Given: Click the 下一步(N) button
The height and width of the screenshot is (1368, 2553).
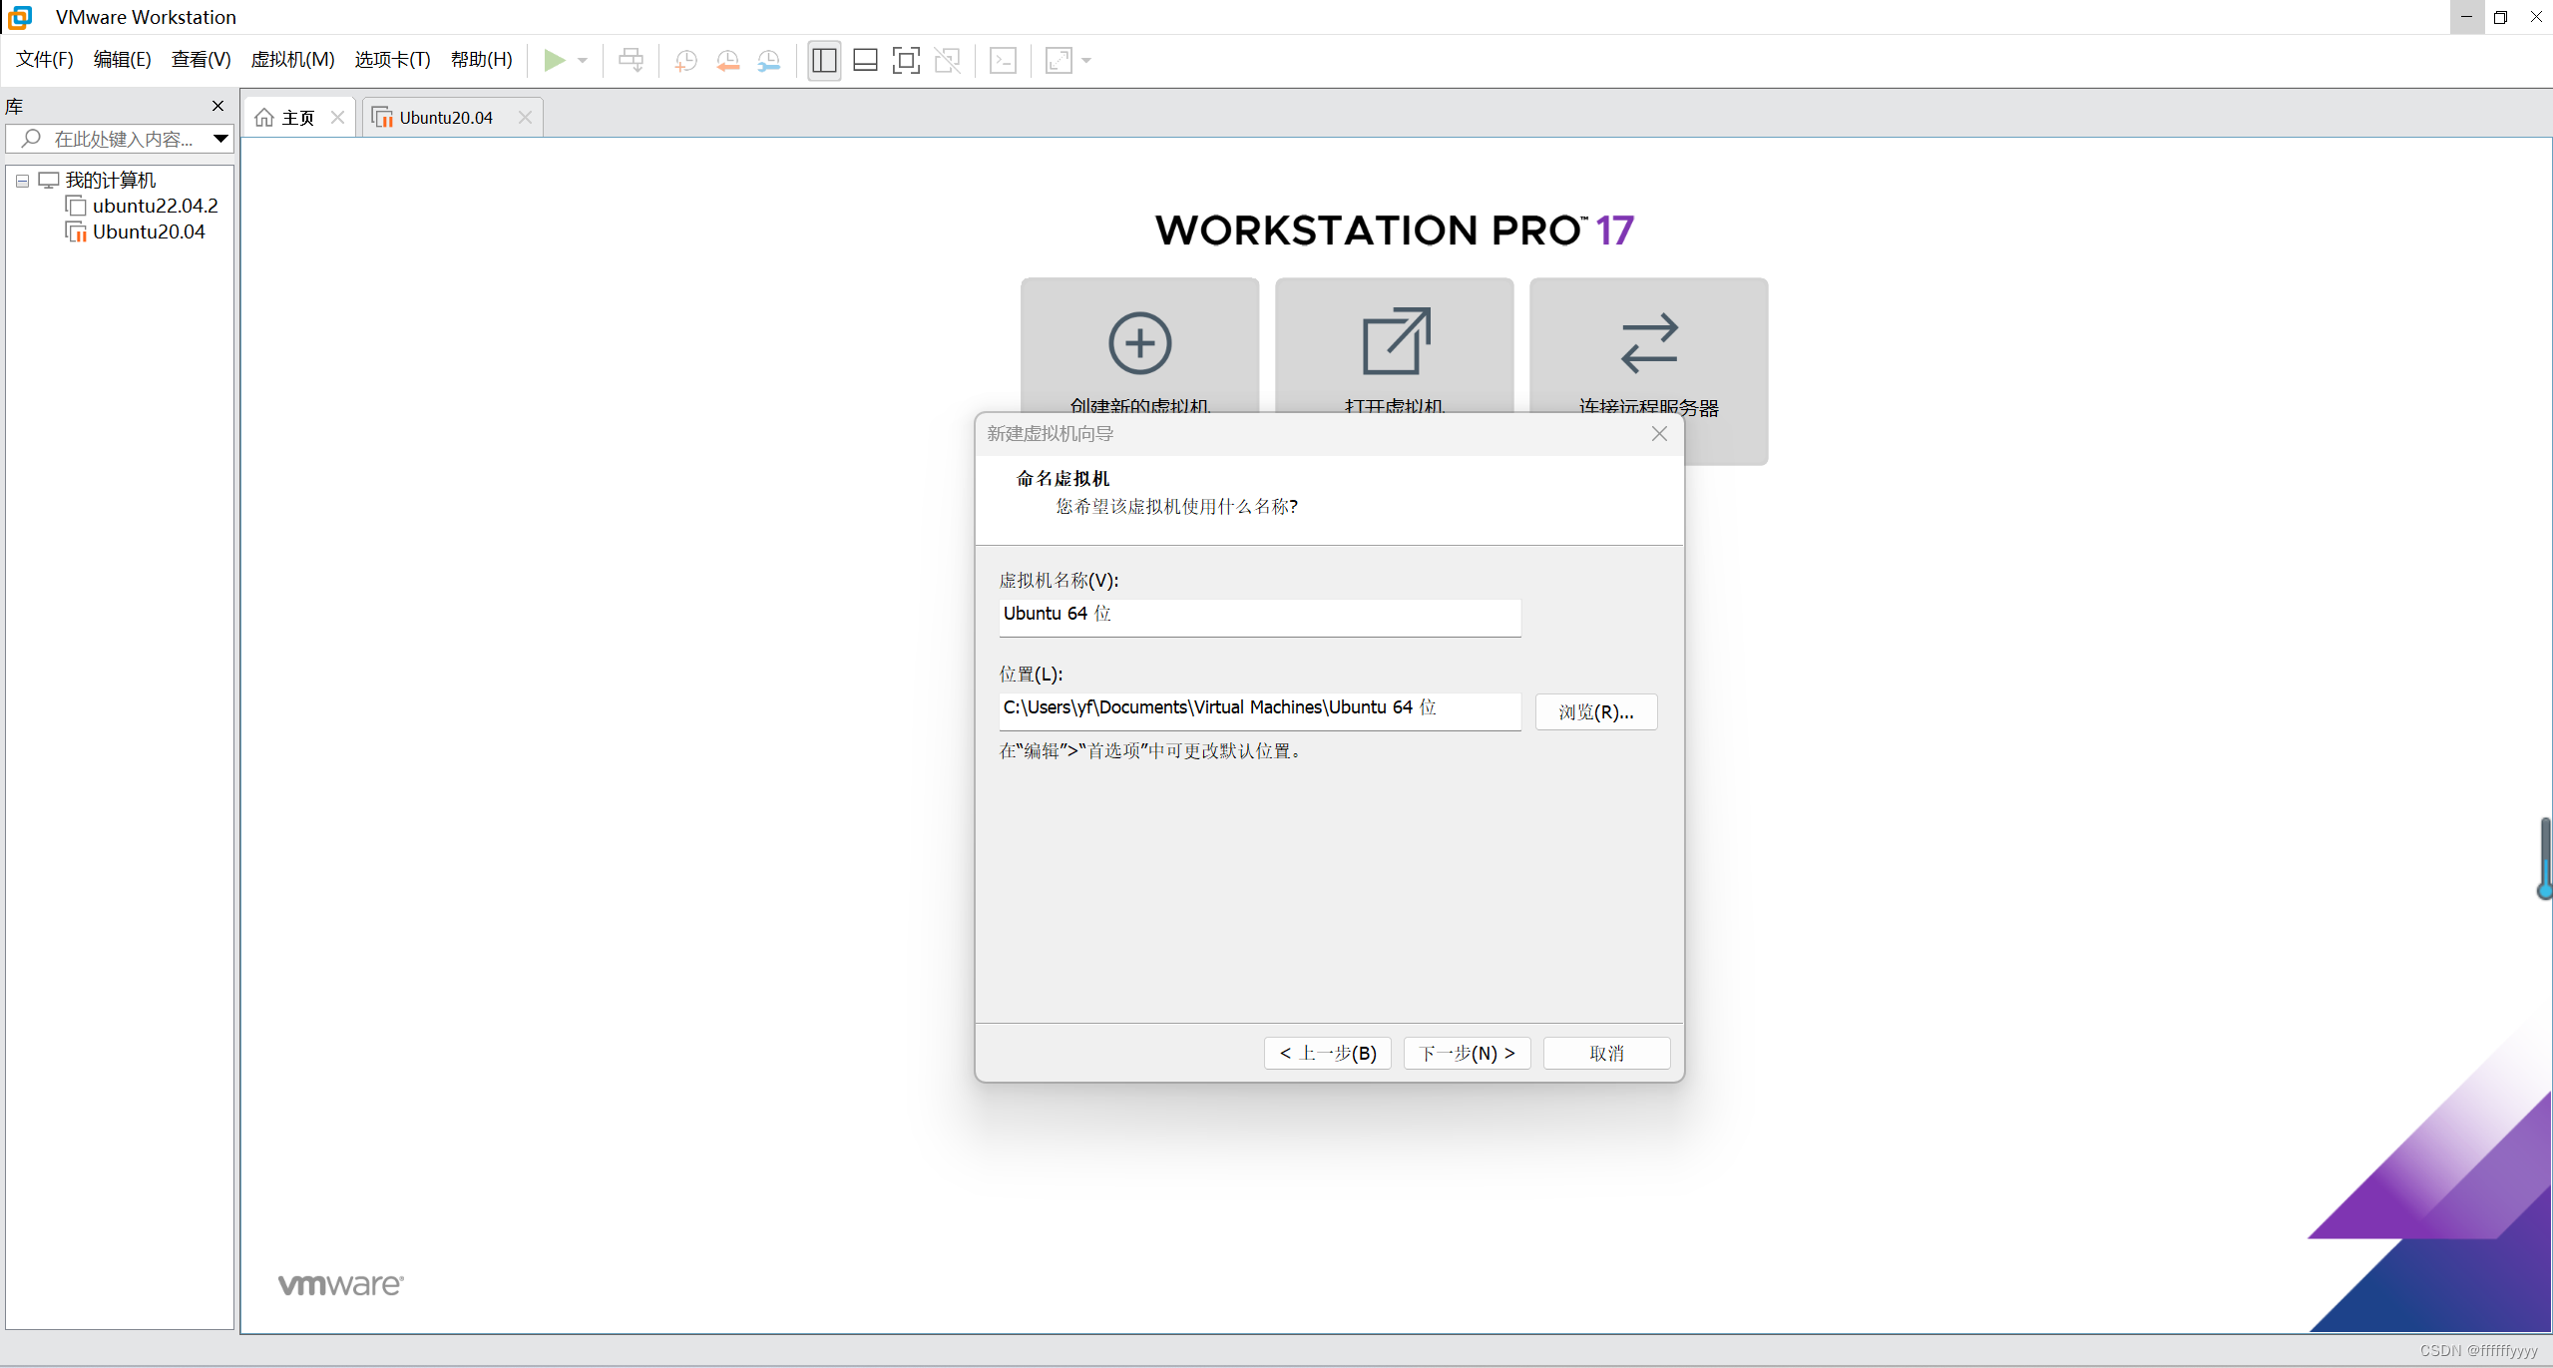Looking at the screenshot, I should coord(1467,1053).
